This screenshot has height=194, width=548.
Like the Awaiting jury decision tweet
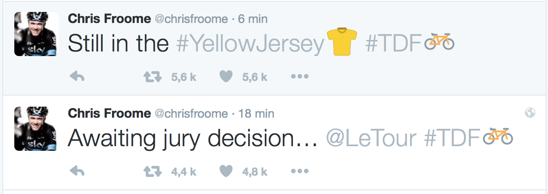[226, 171]
